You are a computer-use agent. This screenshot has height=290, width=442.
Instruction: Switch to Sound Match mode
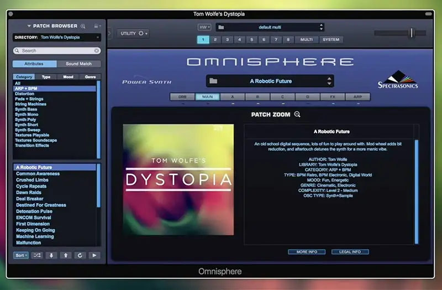click(x=78, y=64)
